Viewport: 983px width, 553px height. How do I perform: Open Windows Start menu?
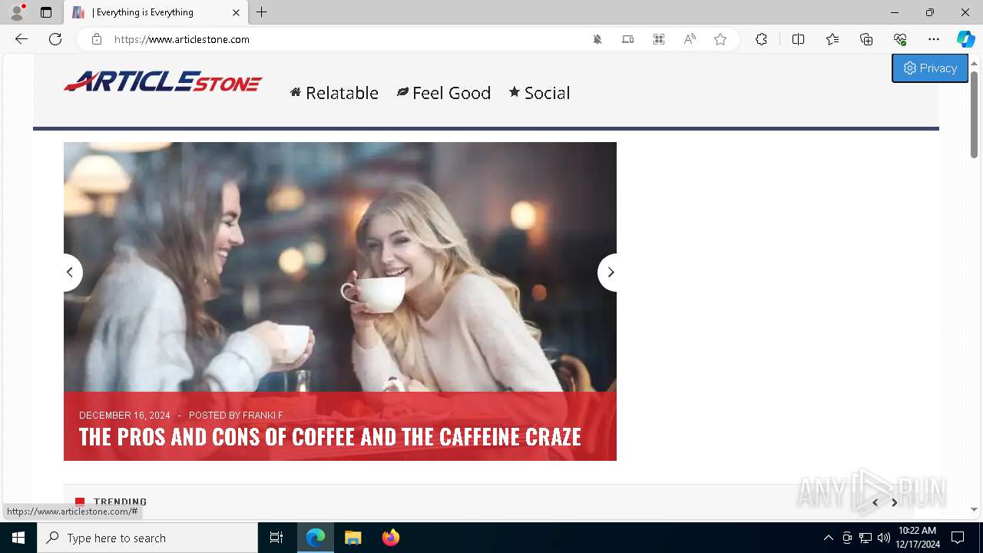(x=18, y=538)
